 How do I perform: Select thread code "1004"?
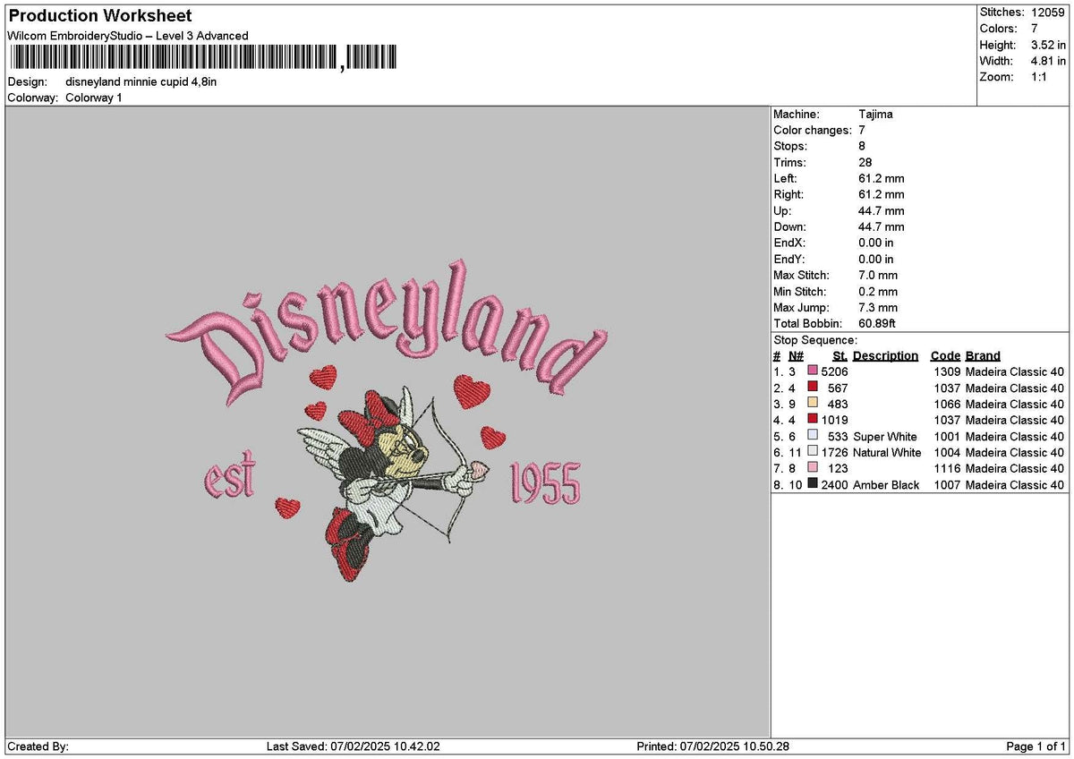click(947, 453)
